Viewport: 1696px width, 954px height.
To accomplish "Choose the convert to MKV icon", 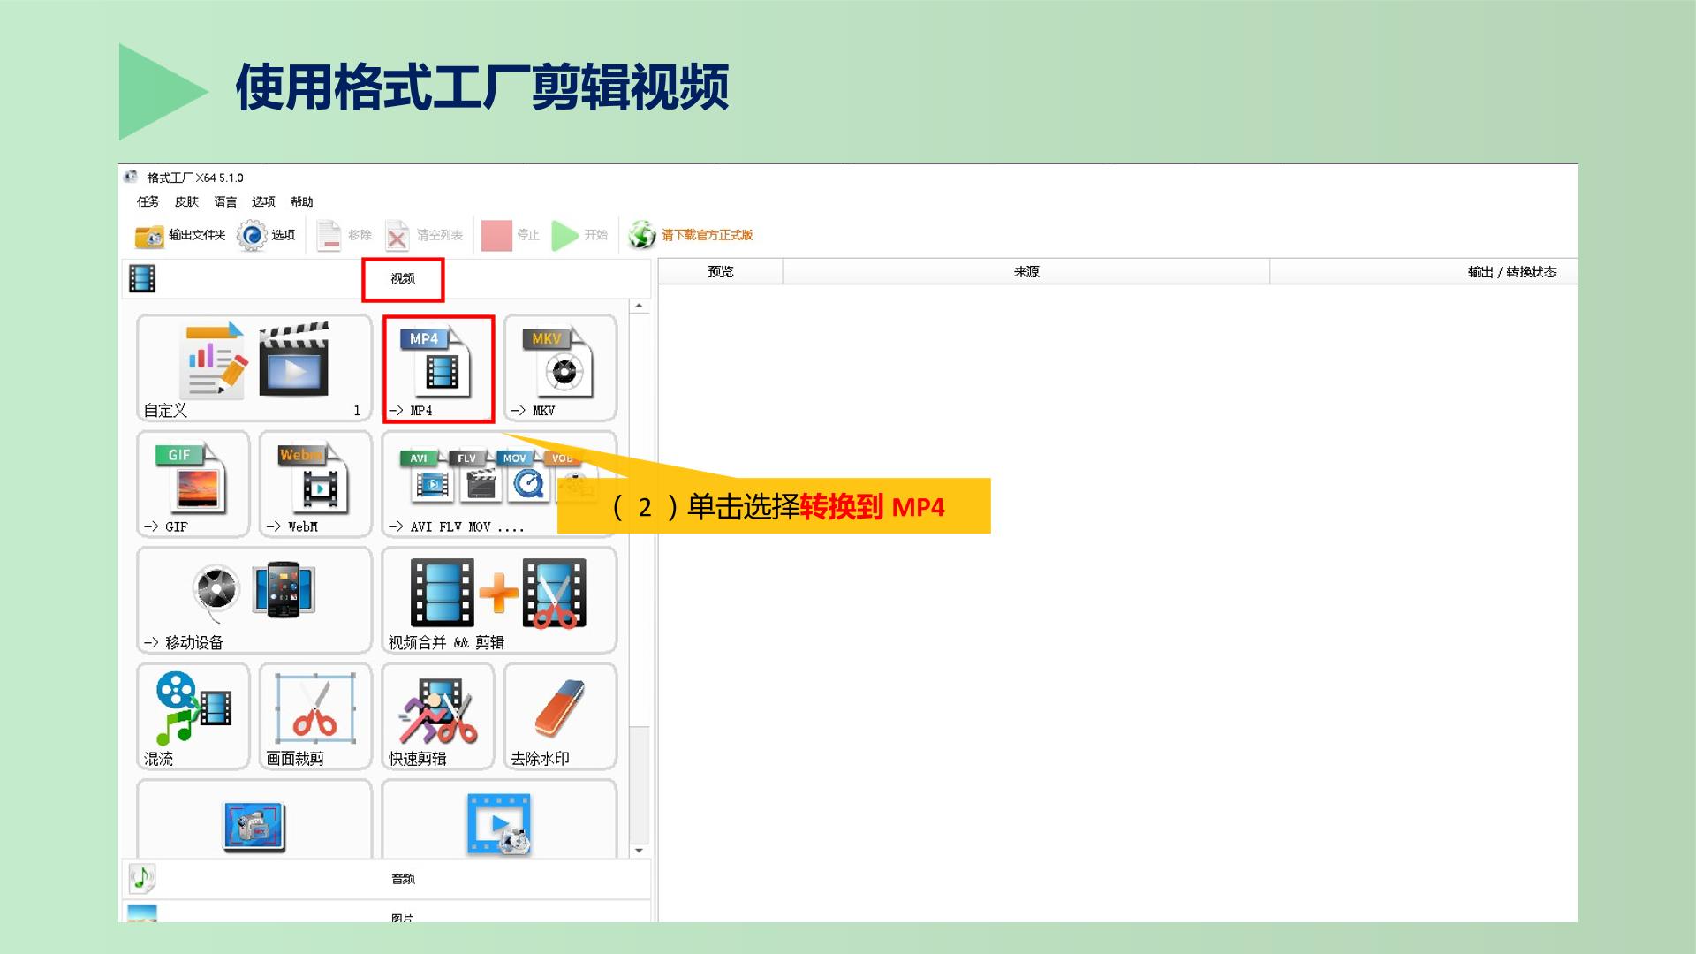I will pos(560,368).
